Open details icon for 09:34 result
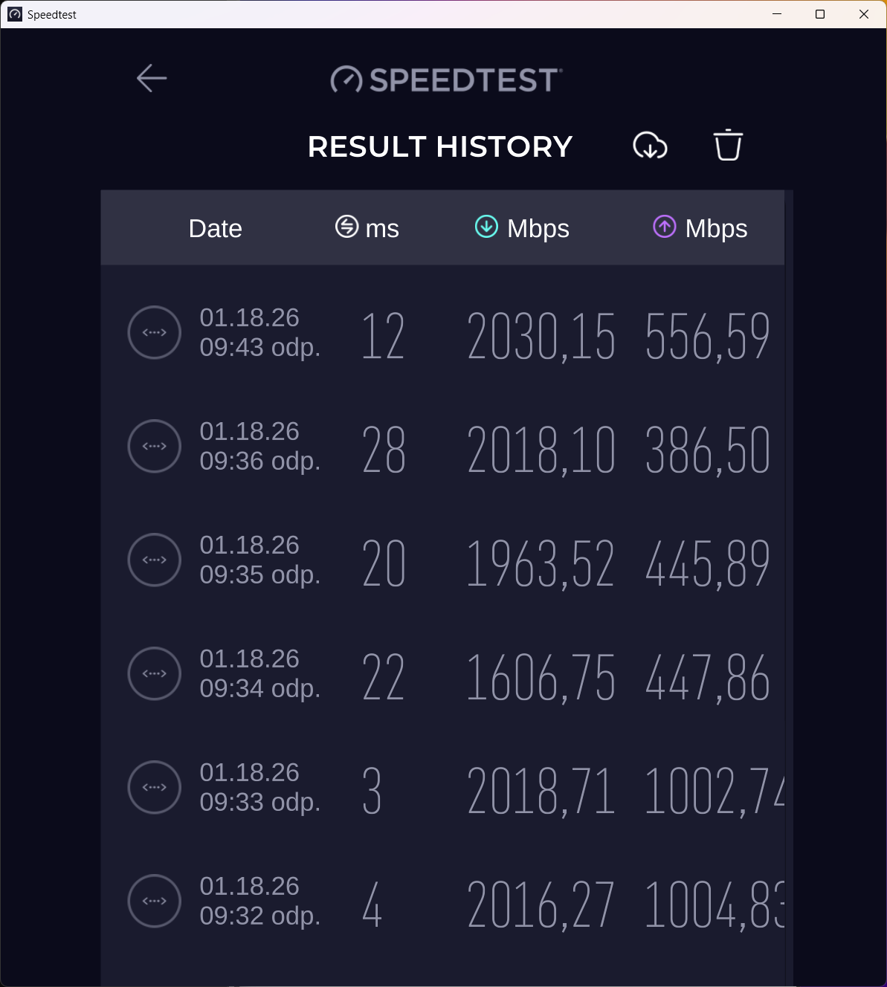887x987 pixels. [x=155, y=673]
